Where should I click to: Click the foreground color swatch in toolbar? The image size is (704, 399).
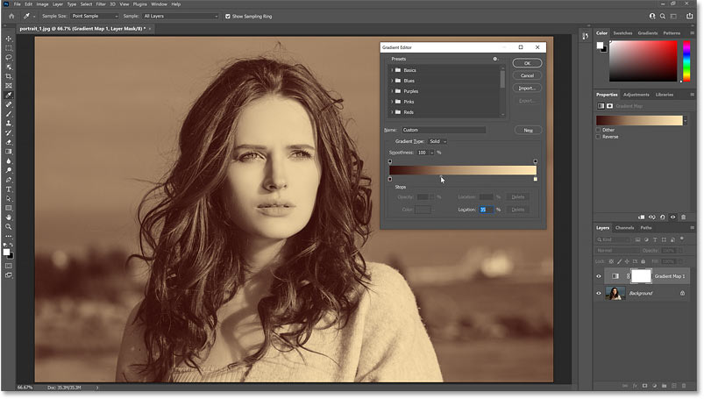click(x=6, y=253)
